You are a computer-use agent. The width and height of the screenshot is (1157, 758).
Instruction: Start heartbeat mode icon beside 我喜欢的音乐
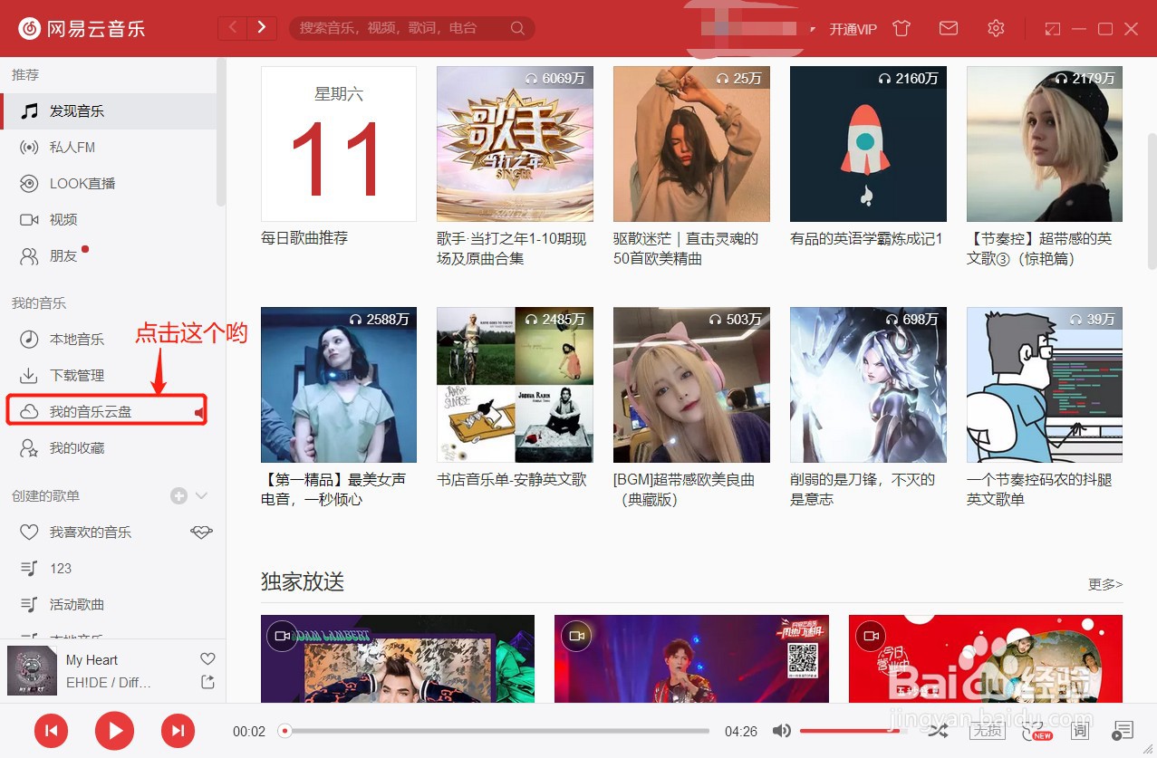[x=201, y=532]
